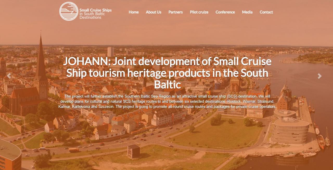Screen dimensions: 333x170
Task: Click the circular ship logo icon
Action: tap(69, 11)
